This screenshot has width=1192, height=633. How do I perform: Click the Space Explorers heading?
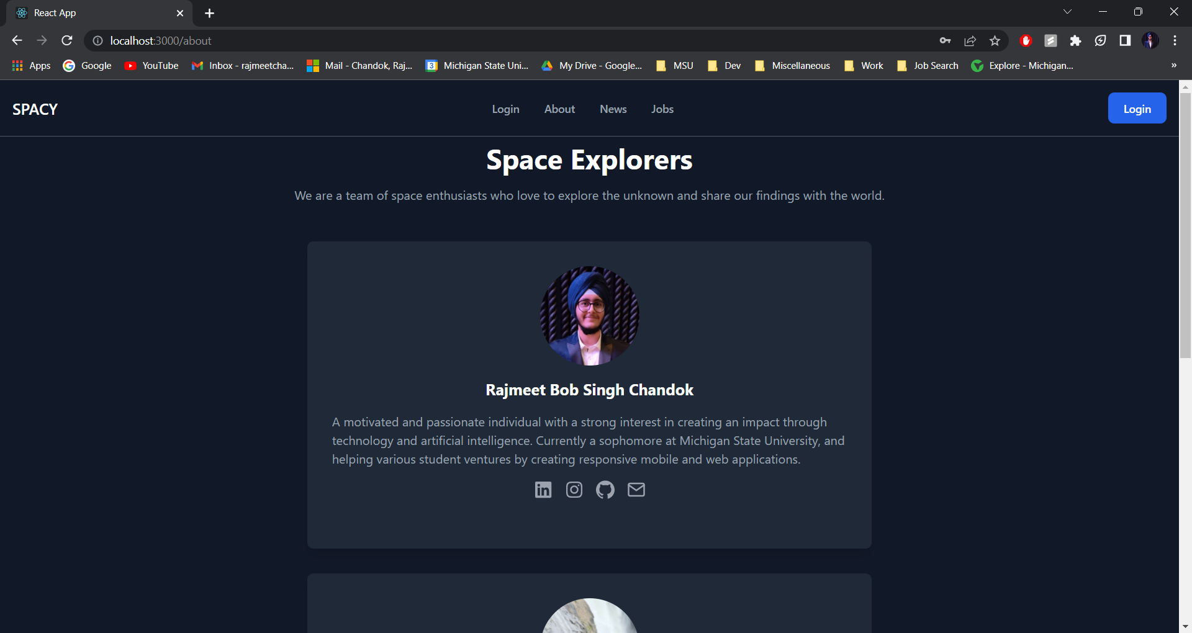pos(589,160)
